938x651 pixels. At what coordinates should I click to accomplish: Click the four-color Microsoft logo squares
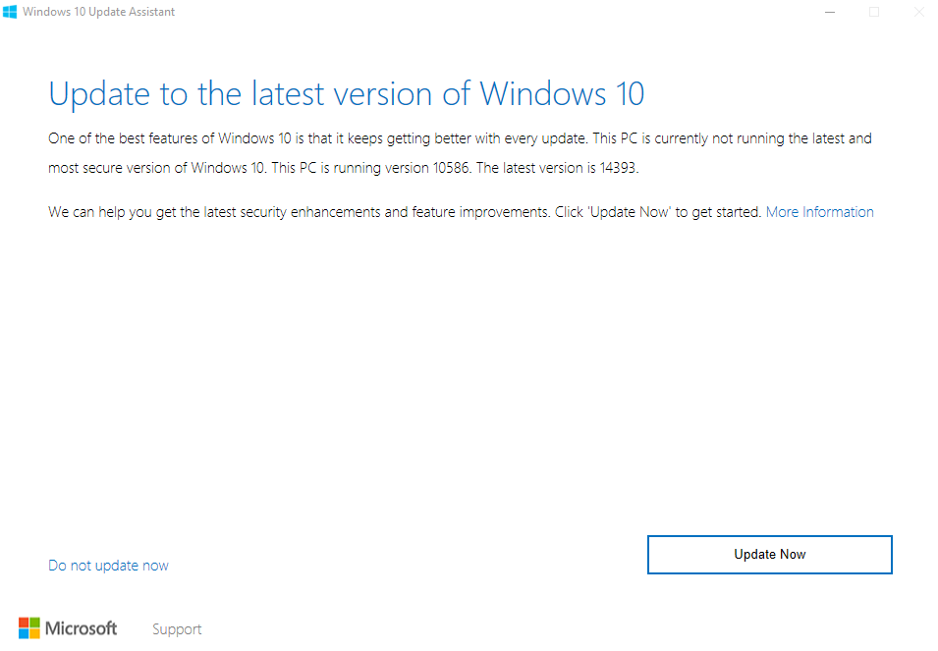(x=29, y=628)
